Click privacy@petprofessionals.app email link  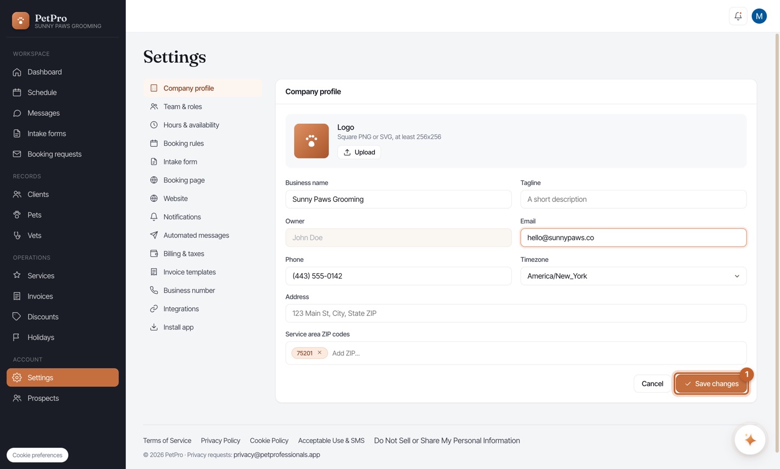277,454
